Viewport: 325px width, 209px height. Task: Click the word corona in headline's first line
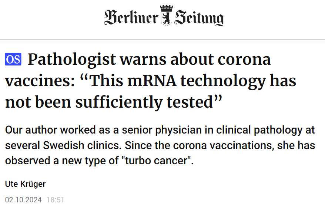point(244,60)
